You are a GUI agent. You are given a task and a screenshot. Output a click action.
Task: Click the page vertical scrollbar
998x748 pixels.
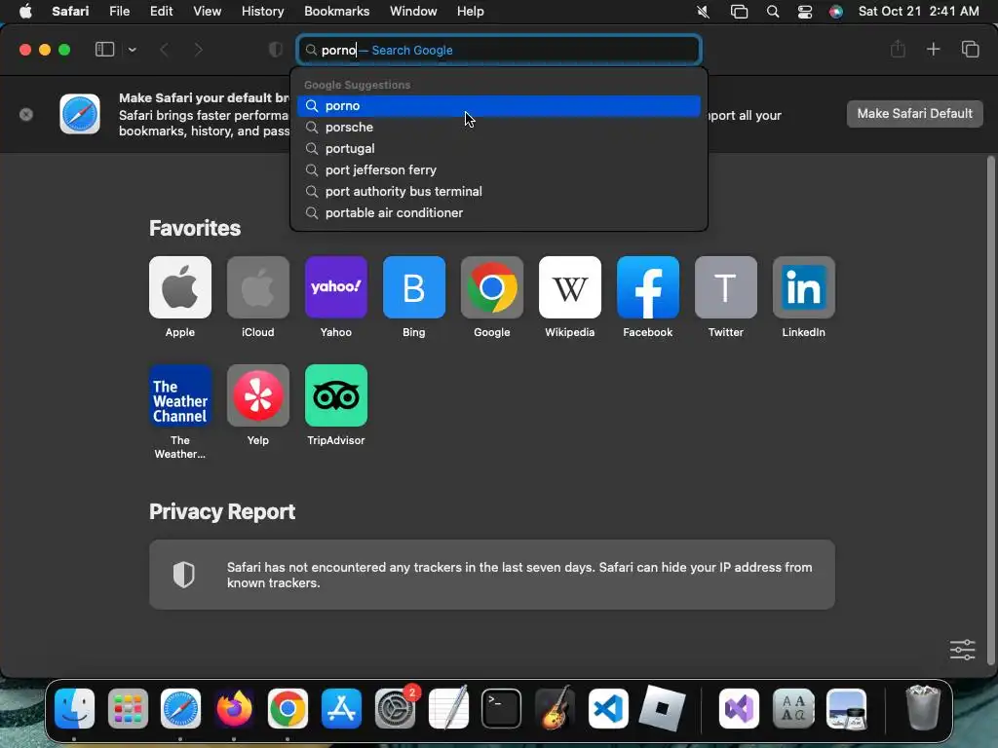[x=990, y=410]
